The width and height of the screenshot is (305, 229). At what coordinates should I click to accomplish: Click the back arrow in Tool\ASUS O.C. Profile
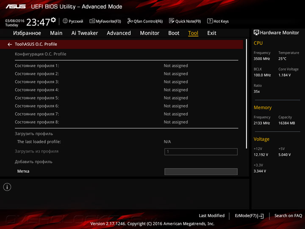coord(9,45)
